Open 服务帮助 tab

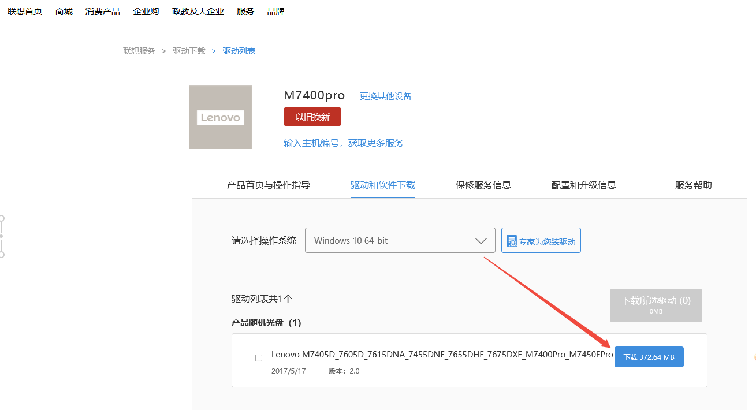point(694,185)
